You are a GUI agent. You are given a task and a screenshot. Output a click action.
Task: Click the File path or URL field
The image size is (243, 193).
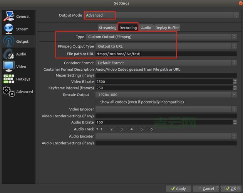[x=166, y=54]
